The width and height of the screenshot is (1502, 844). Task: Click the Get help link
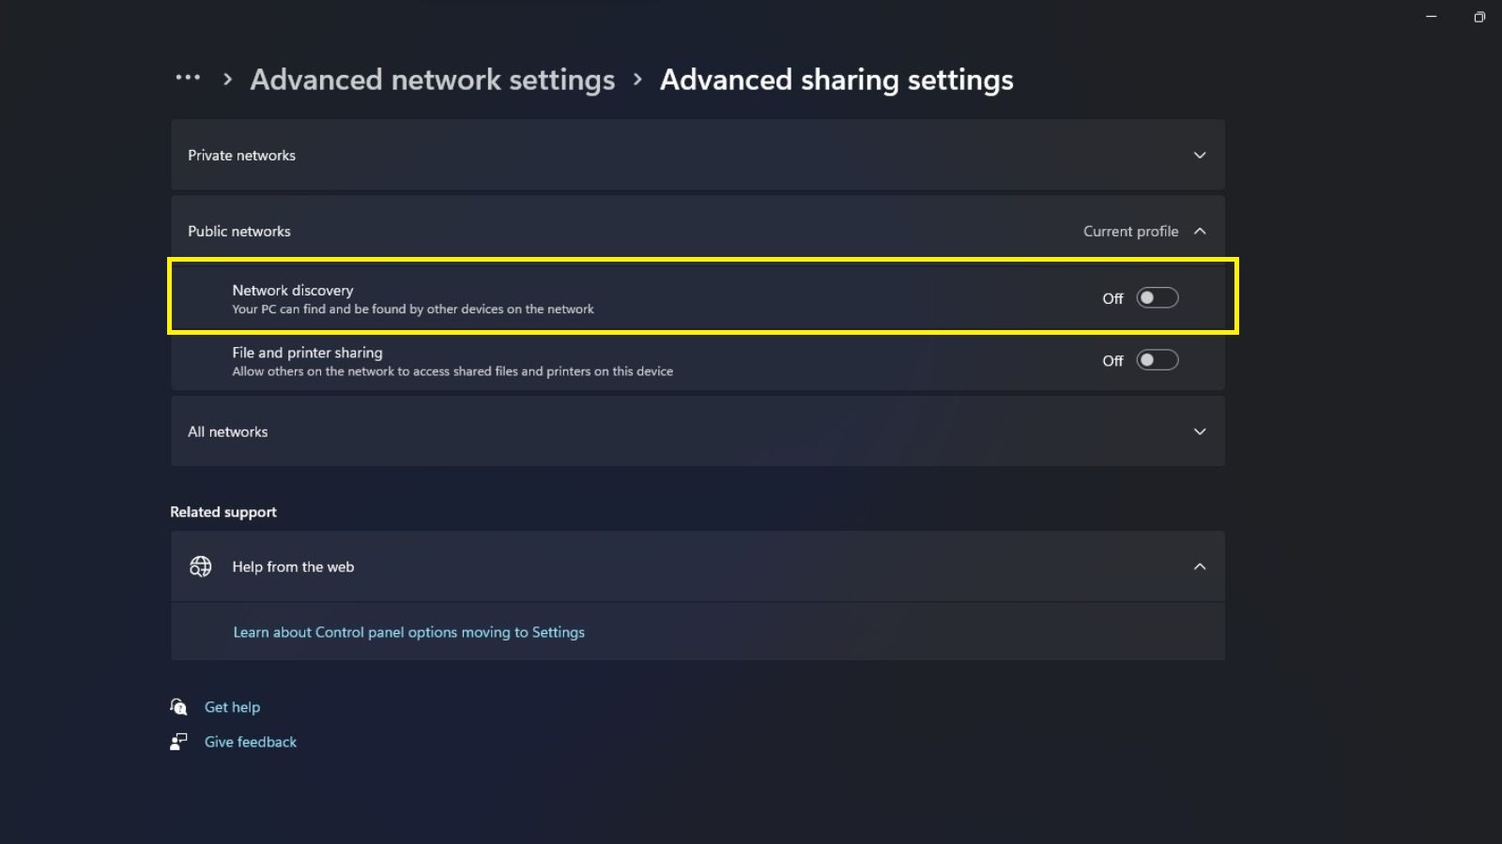point(232,706)
